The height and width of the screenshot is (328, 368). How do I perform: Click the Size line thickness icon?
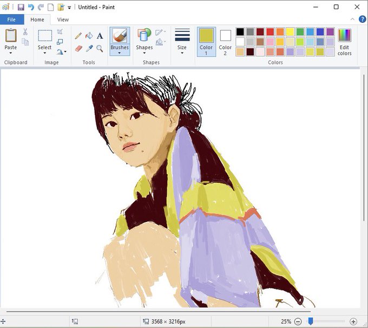pyautogui.click(x=182, y=35)
